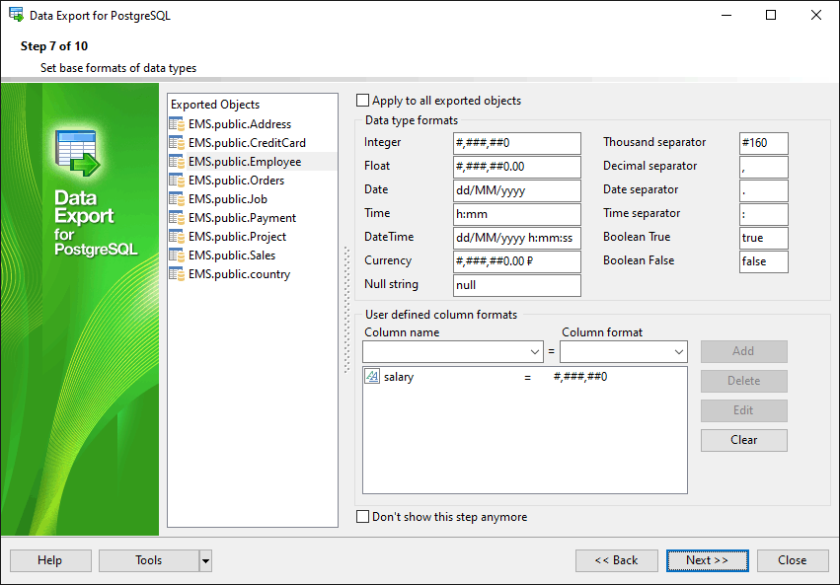Check Don't show this step anymore
Viewport: 840px width, 585px height.
click(363, 517)
